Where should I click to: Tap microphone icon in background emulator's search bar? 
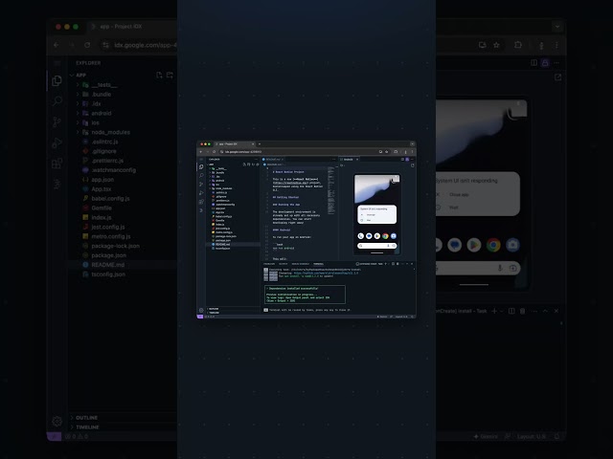coord(500,268)
